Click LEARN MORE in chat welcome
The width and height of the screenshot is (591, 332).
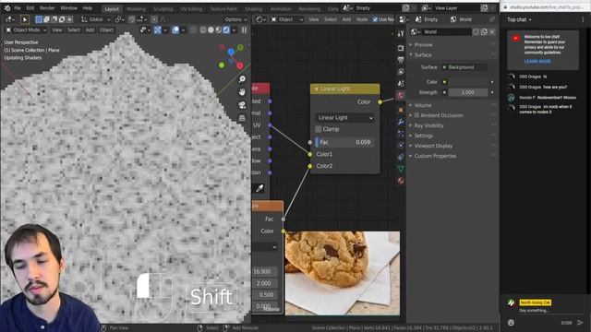point(537,62)
